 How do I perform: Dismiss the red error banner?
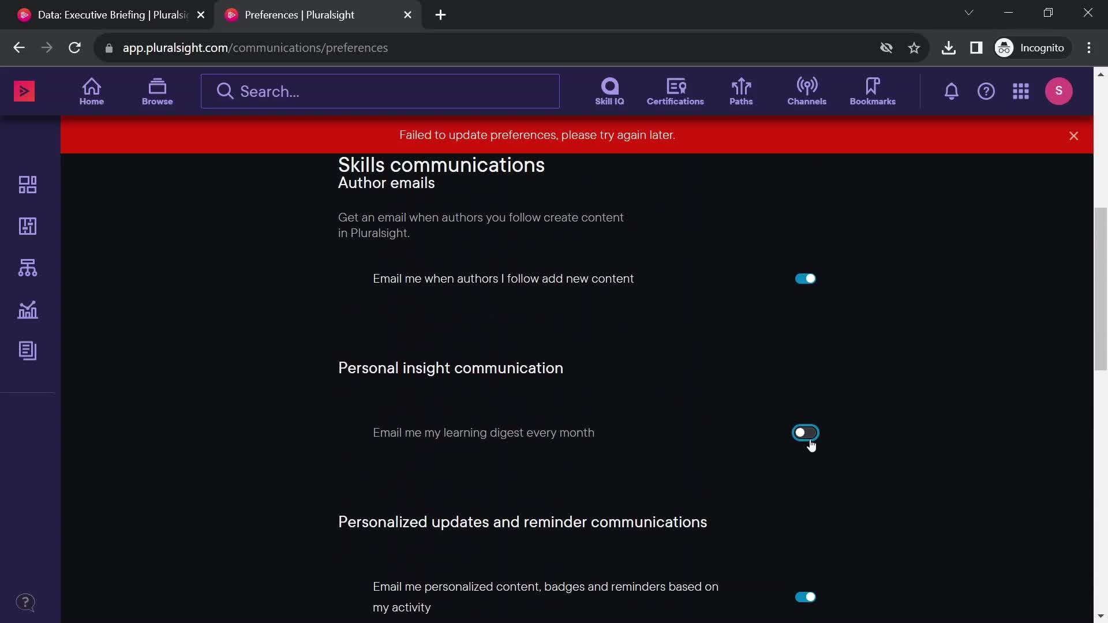coord(1074,136)
